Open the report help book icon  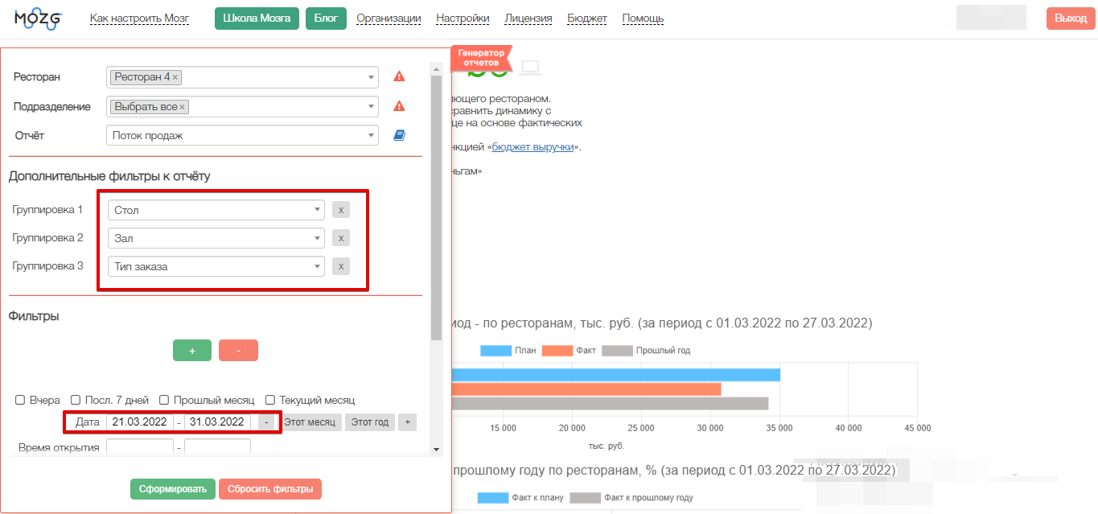point(399,135)
